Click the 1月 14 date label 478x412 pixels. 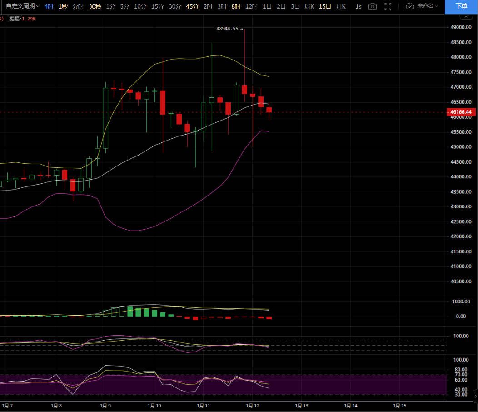tap(351, 406)
